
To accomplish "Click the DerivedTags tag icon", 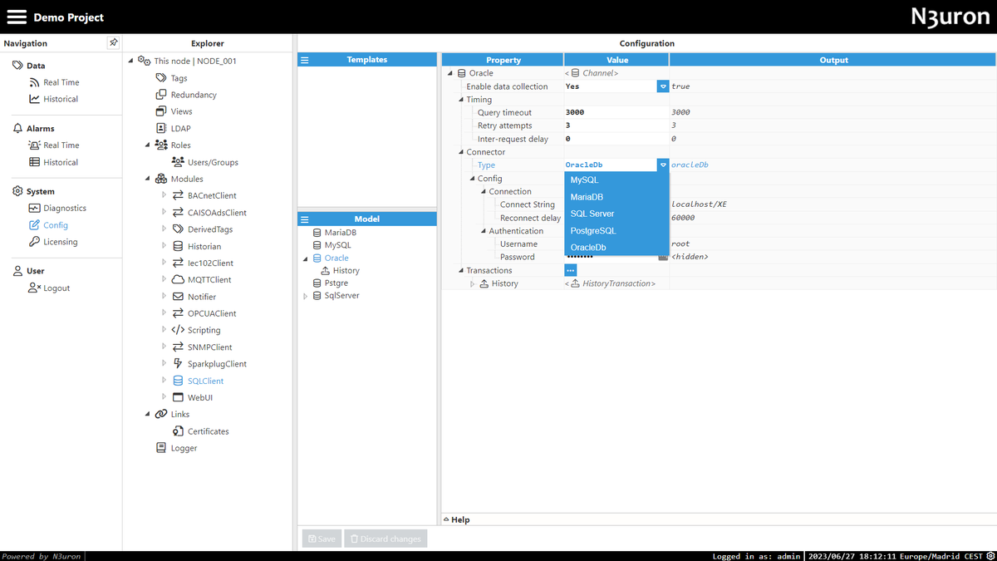I will pyautogui.click(x=178, y=229).
